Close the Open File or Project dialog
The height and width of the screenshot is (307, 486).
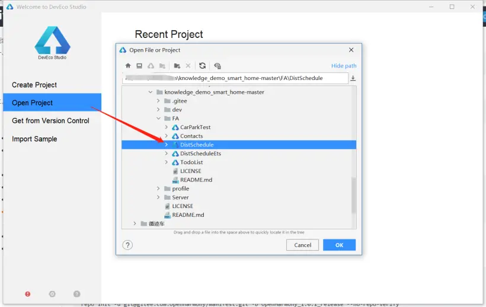point(351,50)
